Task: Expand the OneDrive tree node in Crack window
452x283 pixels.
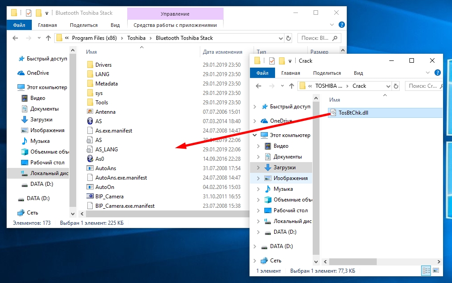Action: point(255,121)
